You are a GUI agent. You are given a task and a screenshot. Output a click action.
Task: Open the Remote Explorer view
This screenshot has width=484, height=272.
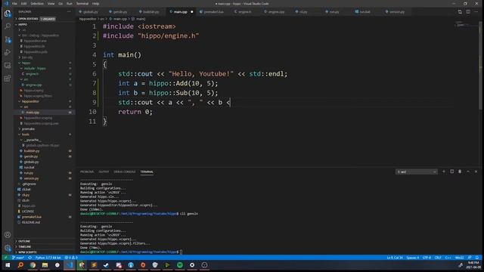tap(8, 66)
